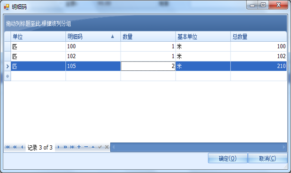
Task: Click the 确定(O) button
Action: (x=228, y=158)
